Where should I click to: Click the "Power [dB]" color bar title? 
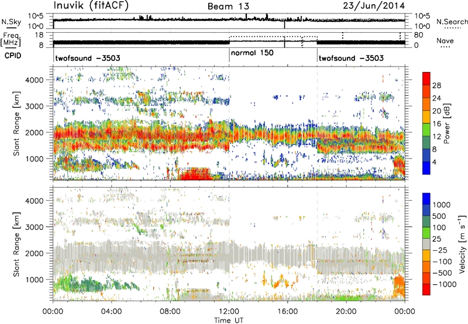point(447,123)
